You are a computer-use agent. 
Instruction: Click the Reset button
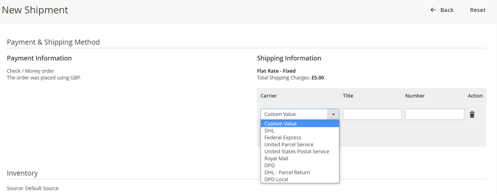point(478,10)
